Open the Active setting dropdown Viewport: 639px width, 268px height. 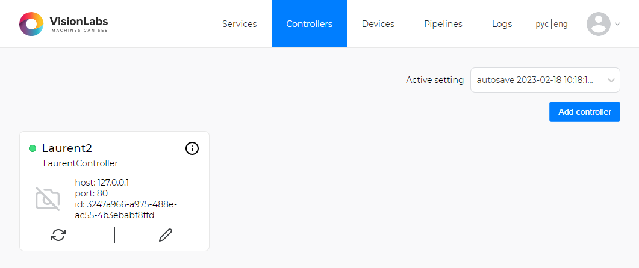tap(545, 80)
